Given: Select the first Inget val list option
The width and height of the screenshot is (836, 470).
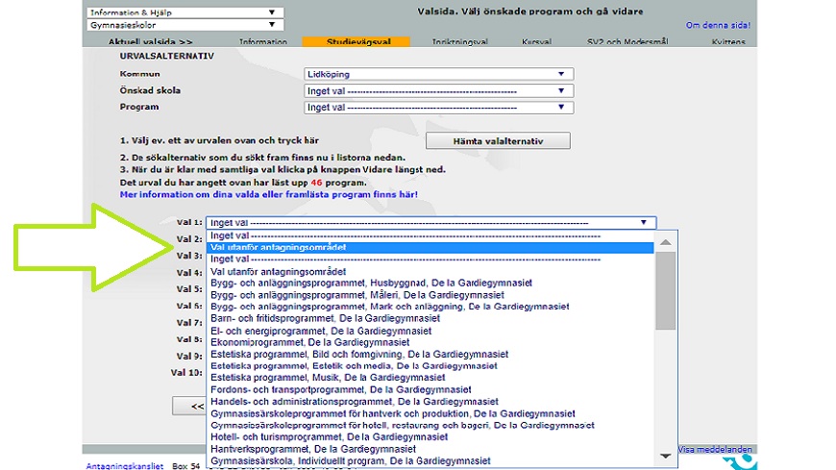Looking at the screenshot, I should [430, 235].
